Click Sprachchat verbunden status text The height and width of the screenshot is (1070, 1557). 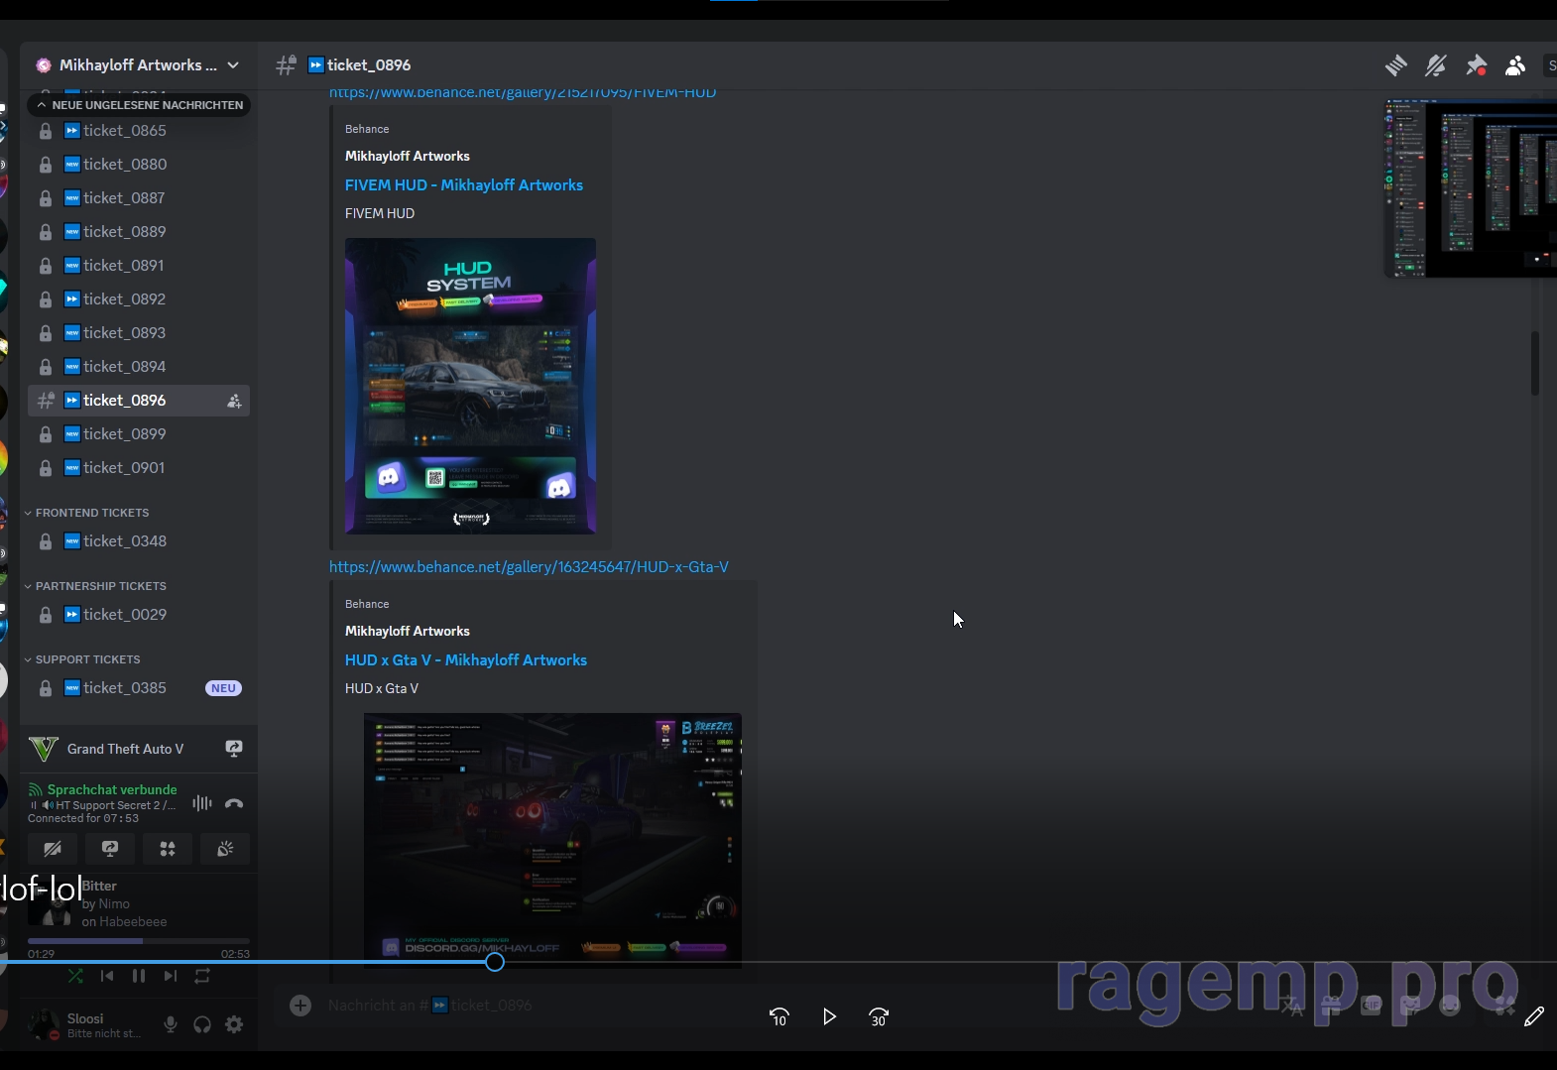click(112, 790)
